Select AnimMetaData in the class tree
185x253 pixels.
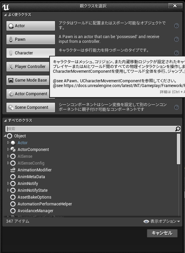(x=90, y=177)
